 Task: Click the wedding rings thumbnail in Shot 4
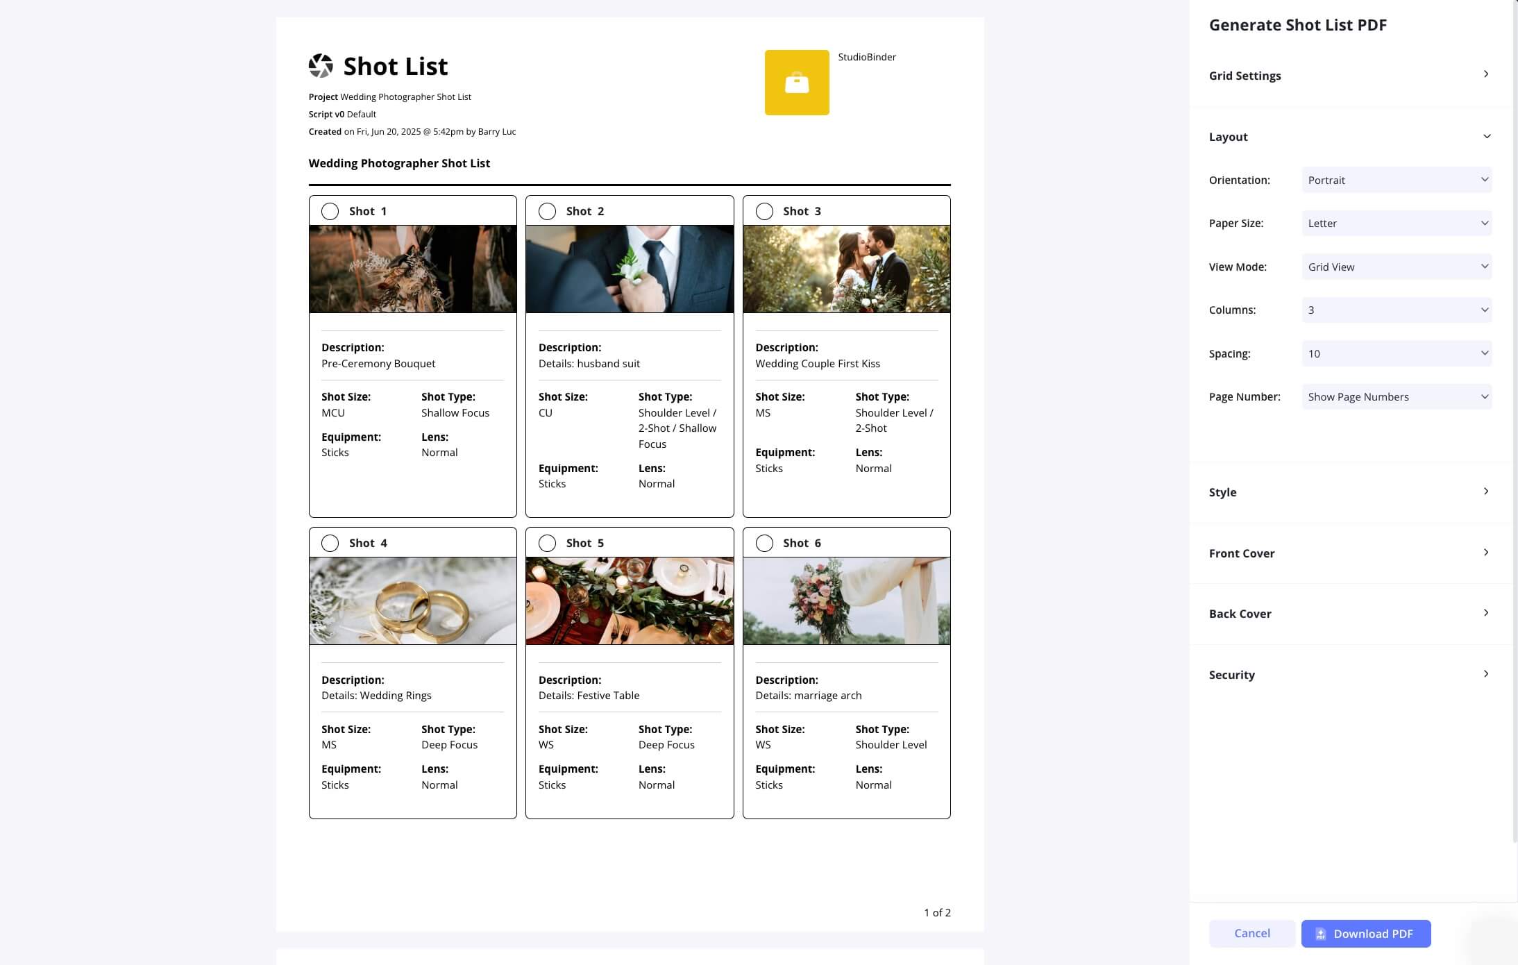click(x=413, y=601)
